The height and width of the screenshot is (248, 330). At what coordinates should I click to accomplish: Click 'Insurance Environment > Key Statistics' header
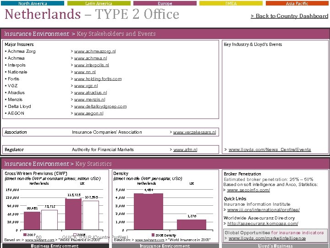[58, 164]
